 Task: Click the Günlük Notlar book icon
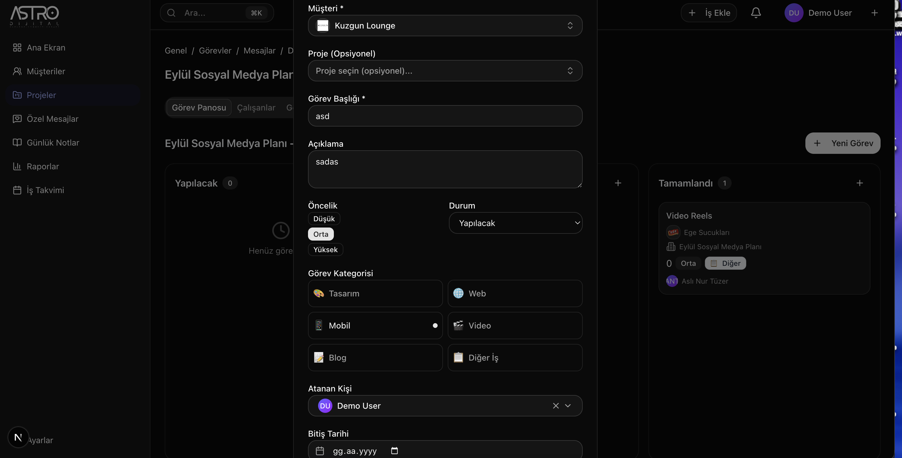pyautogui.click(x=17, y=142)
